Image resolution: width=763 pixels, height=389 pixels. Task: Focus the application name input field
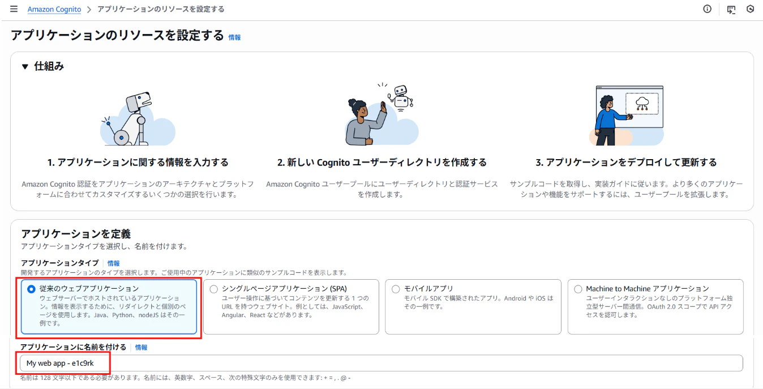(381, 363)
